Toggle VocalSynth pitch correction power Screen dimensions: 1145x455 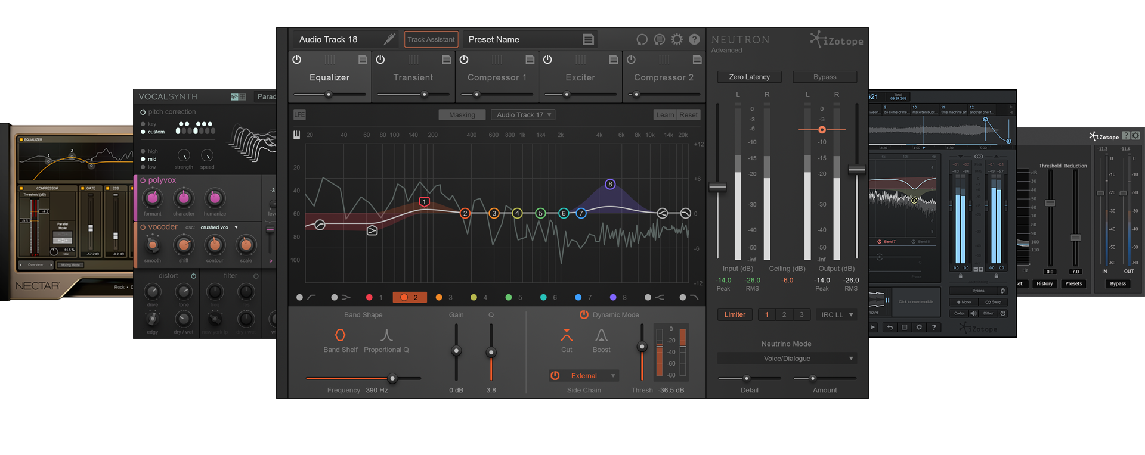pyautogui.click(x=143, y=112)
